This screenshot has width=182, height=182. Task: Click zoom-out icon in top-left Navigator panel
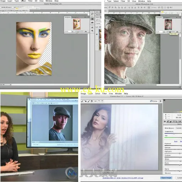[73, 32]
